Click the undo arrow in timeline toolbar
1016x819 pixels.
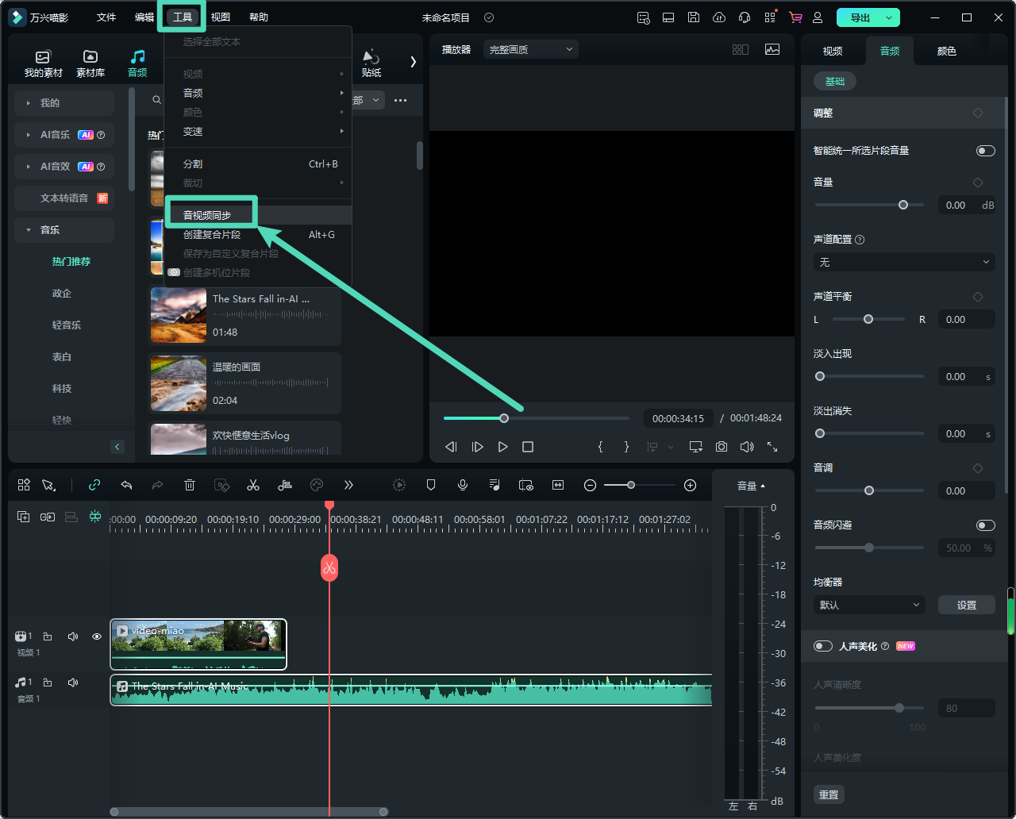click(126, 485)
